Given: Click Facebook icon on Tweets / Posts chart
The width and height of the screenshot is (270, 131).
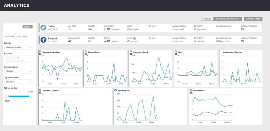Looking at the screenshot, I should click(x=85, y=54).
